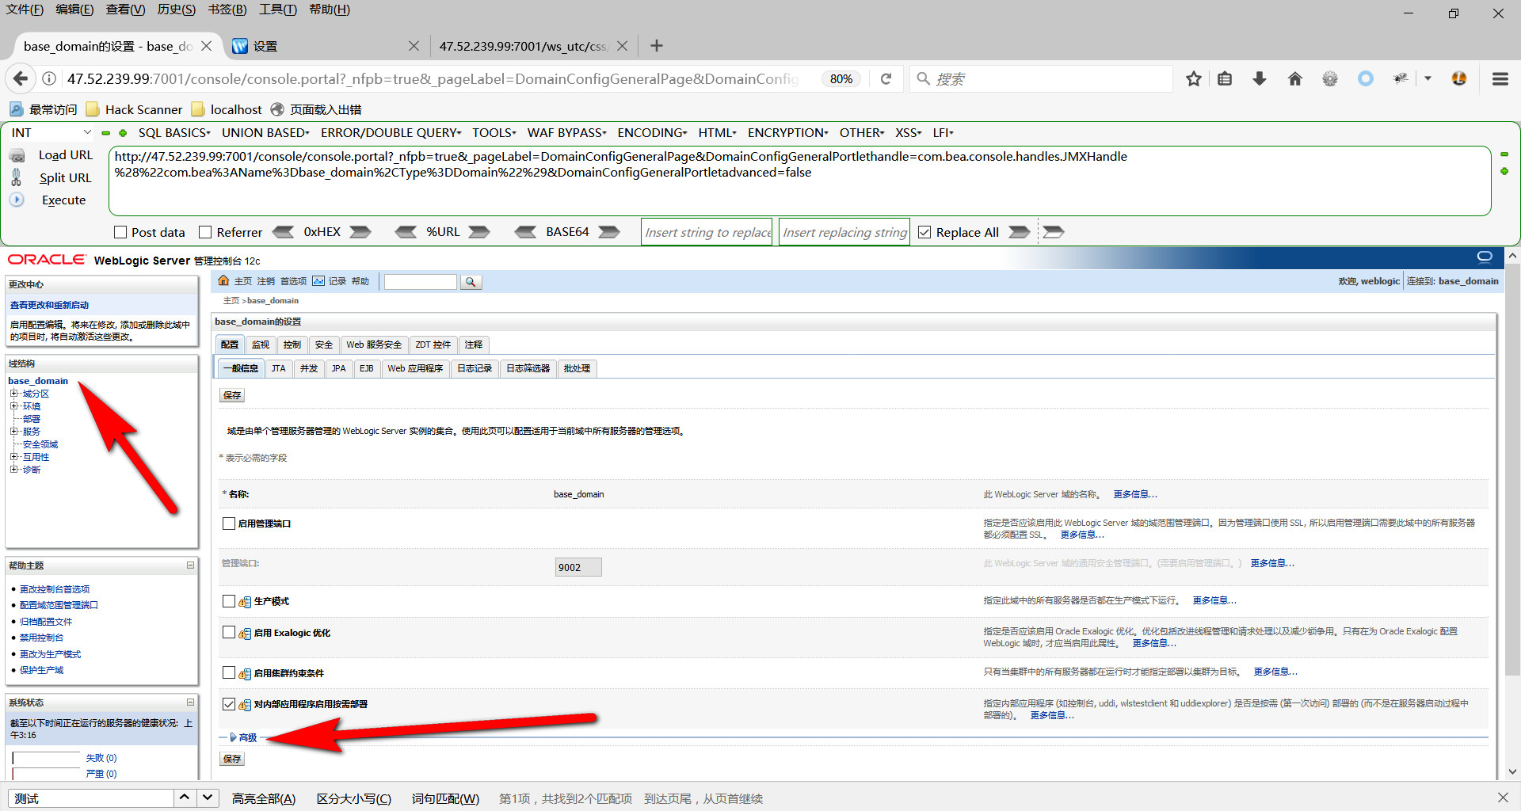Open the ENCODING menu
This screenshot has height=811, width=1521.
[x=653, y=133]
